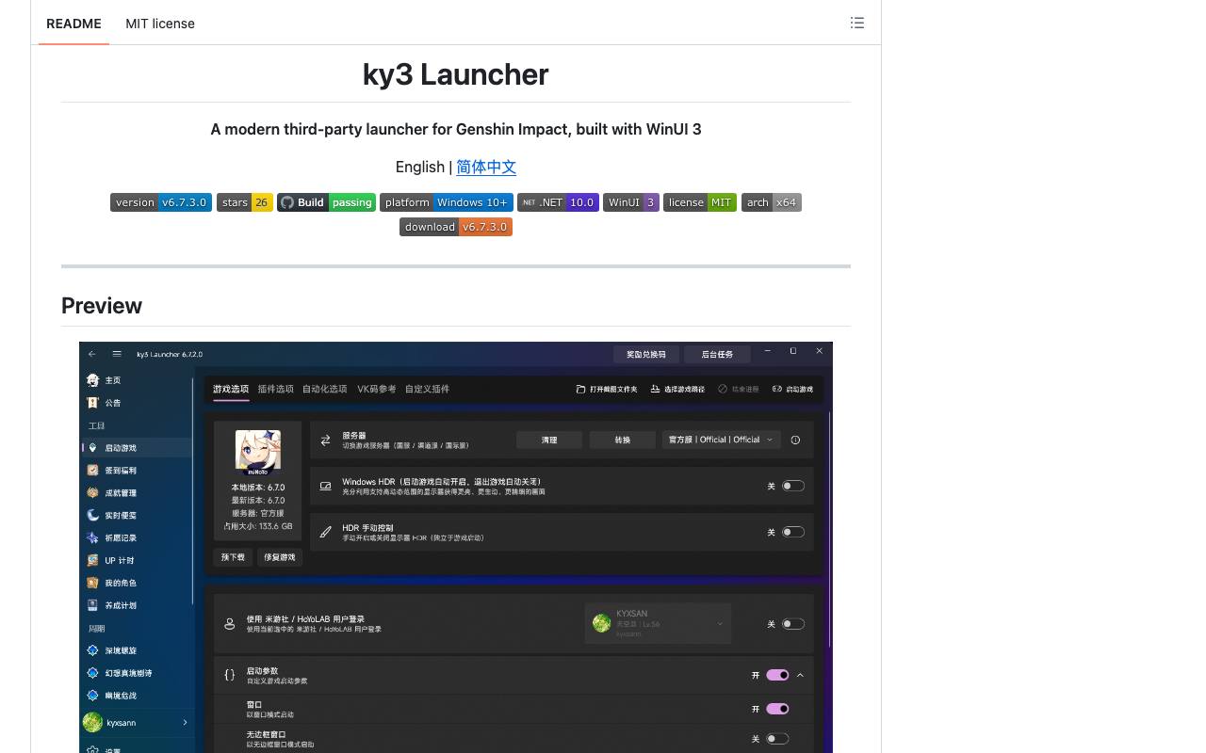Open 养成计划 in the launcher sidebar
1206x753 pixels.
coord(137,606)
